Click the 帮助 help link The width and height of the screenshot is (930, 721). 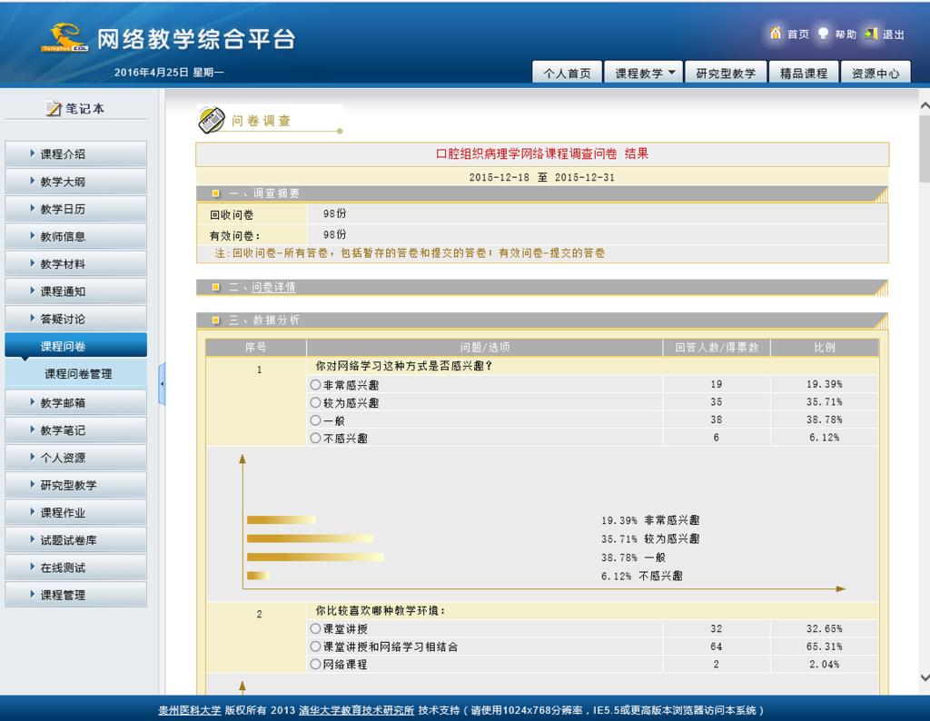click(x=846, y=35)
